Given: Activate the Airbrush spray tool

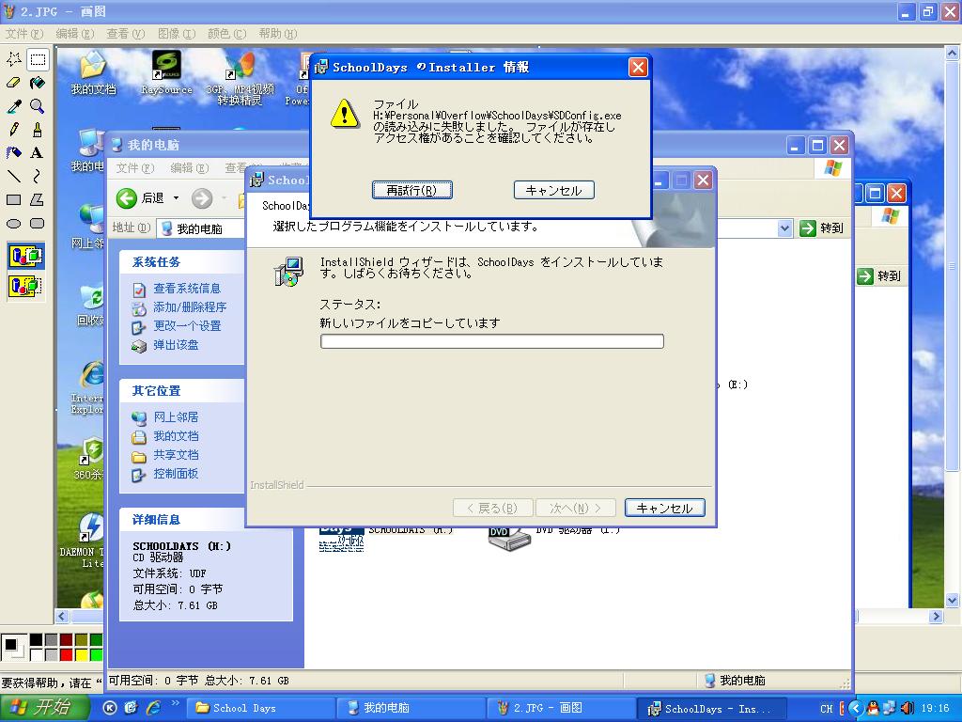Looking at the screenshot, I should [x=13, y=153].
